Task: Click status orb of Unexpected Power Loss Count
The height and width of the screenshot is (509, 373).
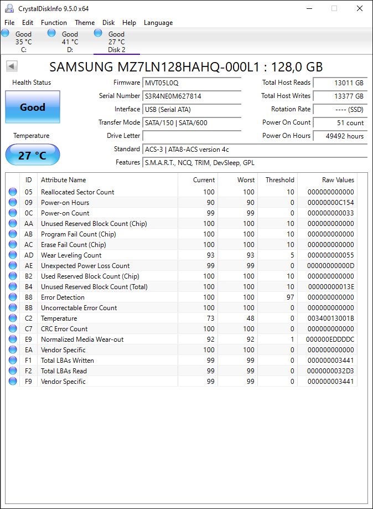Action: (x=13, y=265)
